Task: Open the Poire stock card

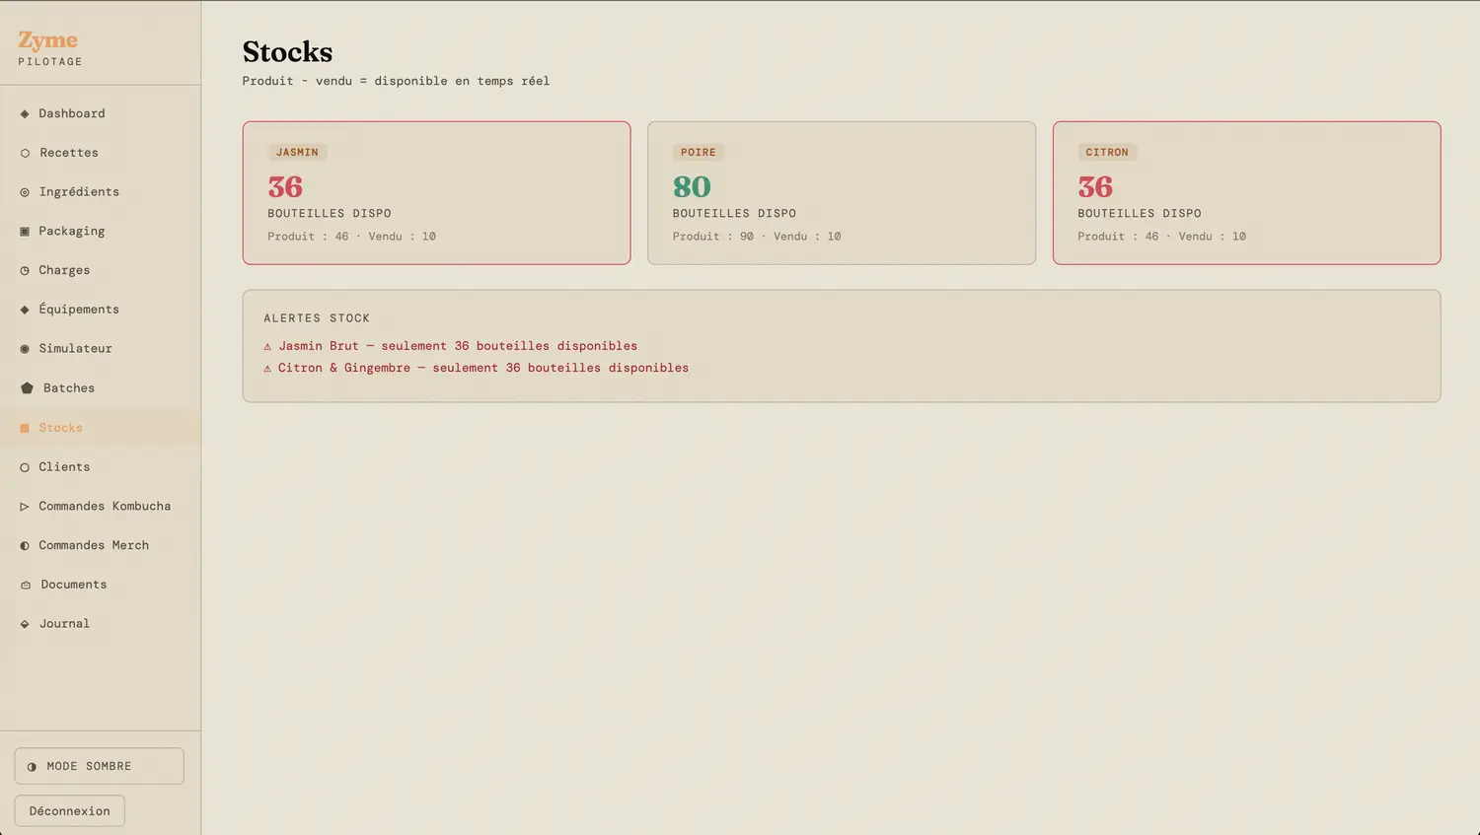Action: pos(842,193)
